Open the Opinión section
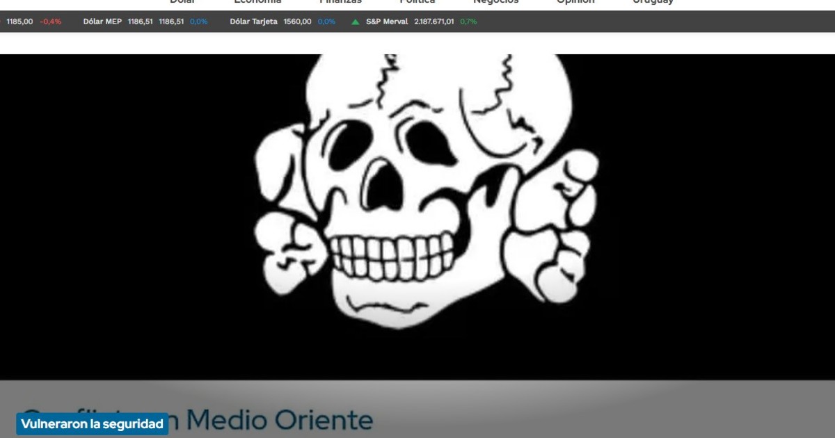 click(x=575, y=2)
